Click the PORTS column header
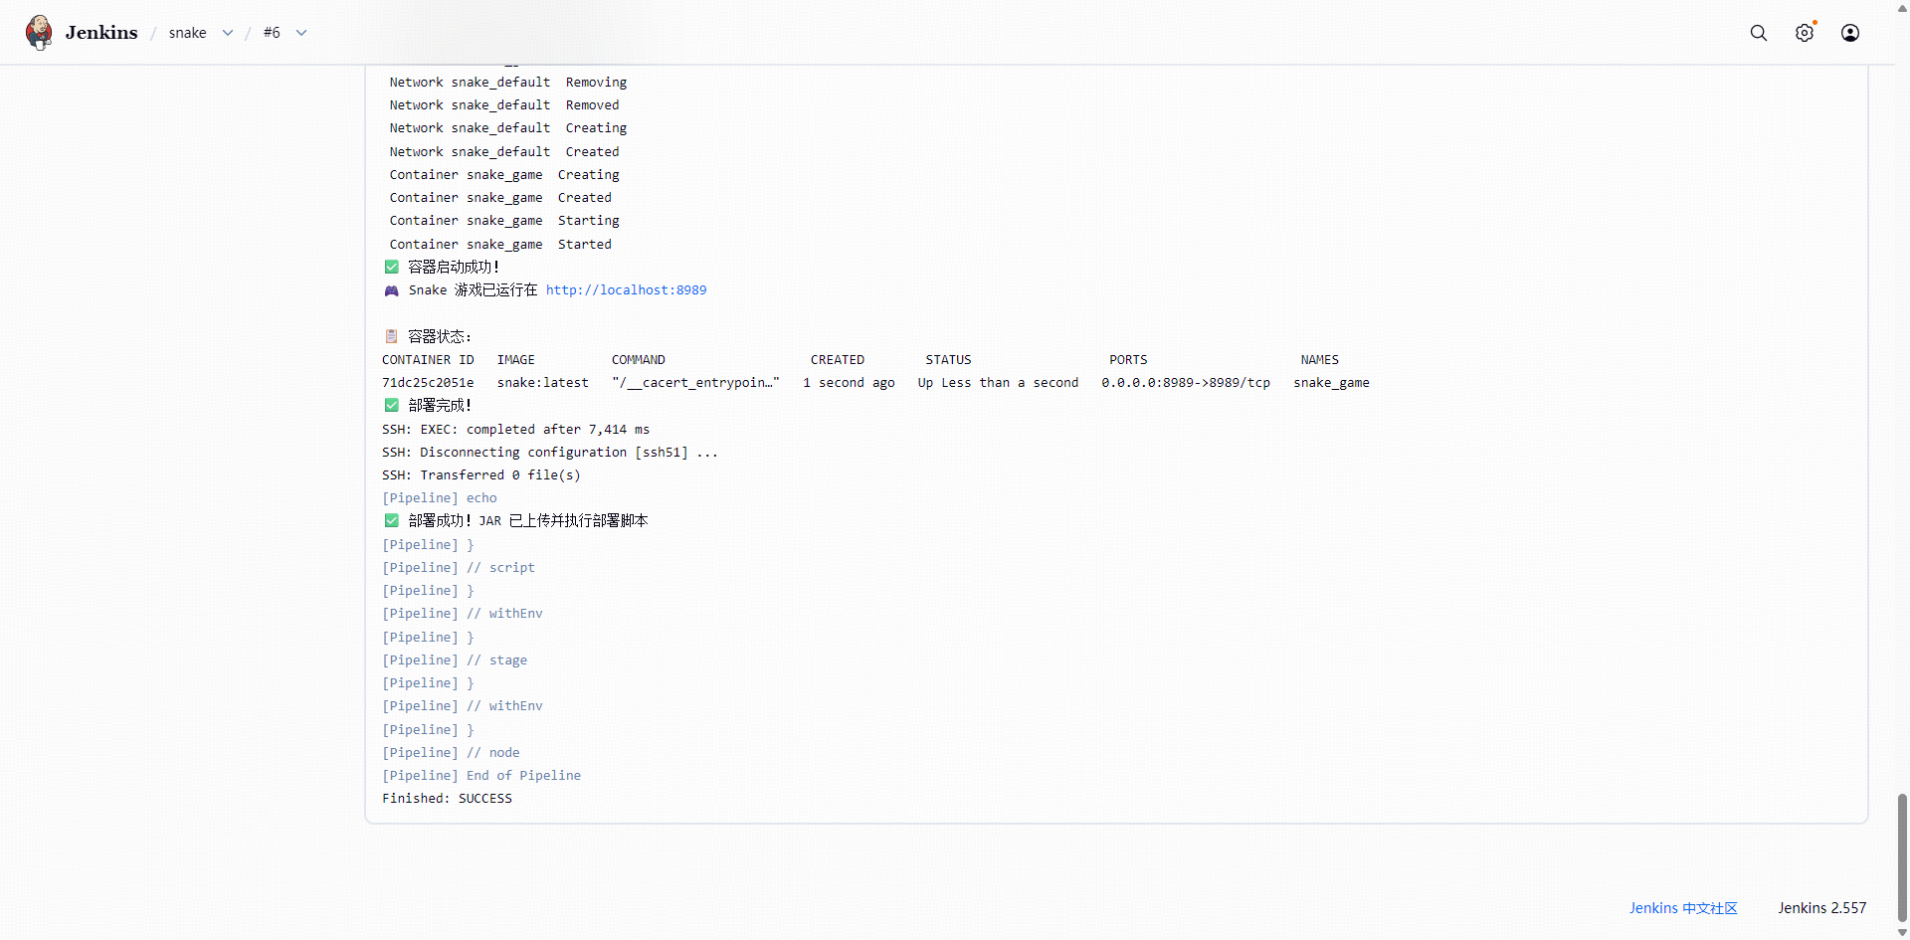 1128,360
